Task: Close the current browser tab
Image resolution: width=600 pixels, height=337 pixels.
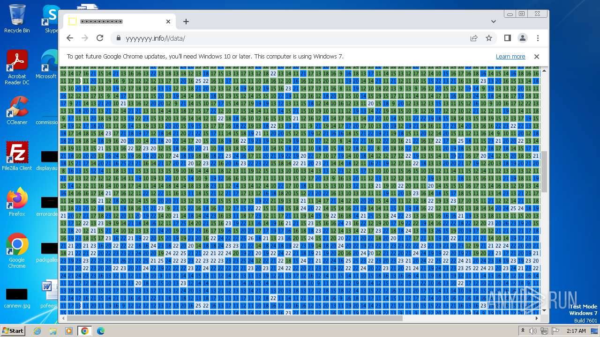Action: pyautogui.click(x=168, y=22)
